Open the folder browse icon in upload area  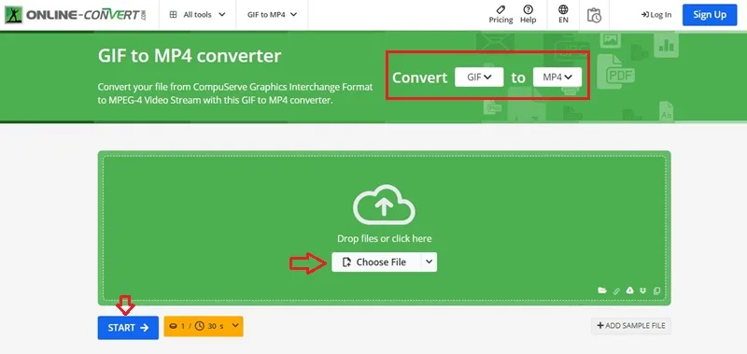[602, 290]
